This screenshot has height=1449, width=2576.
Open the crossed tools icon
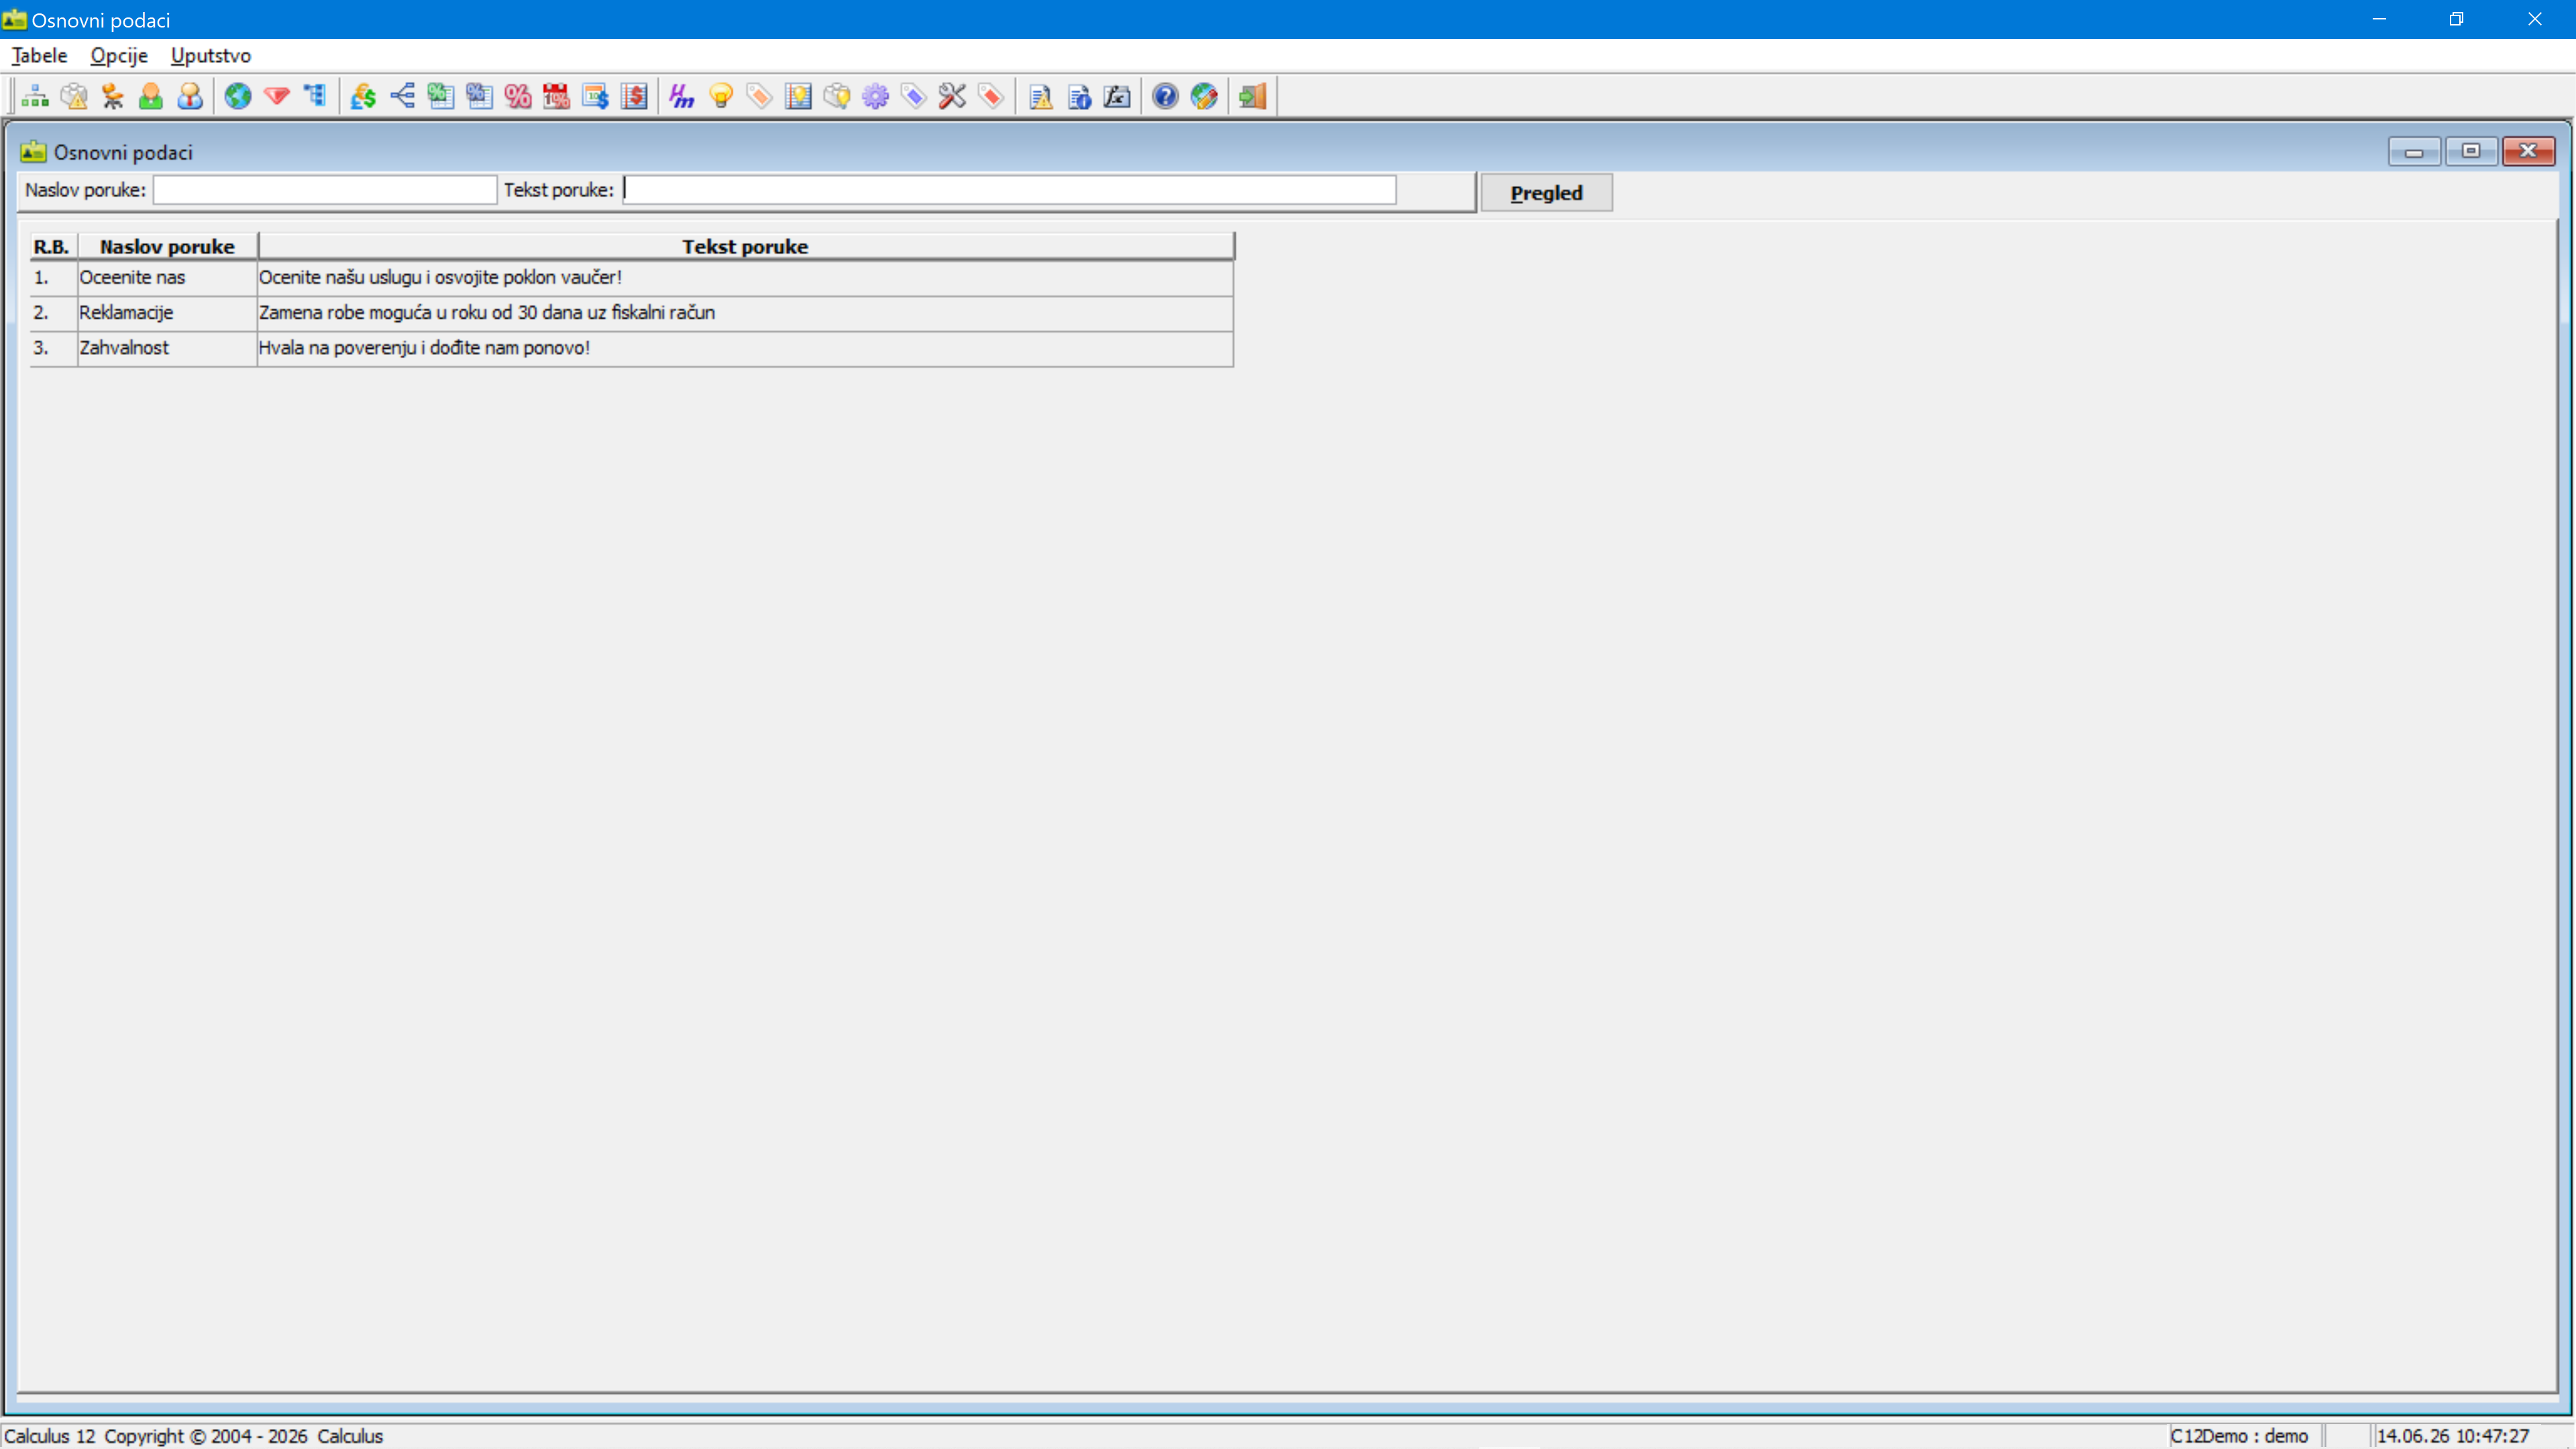[953, 96]
